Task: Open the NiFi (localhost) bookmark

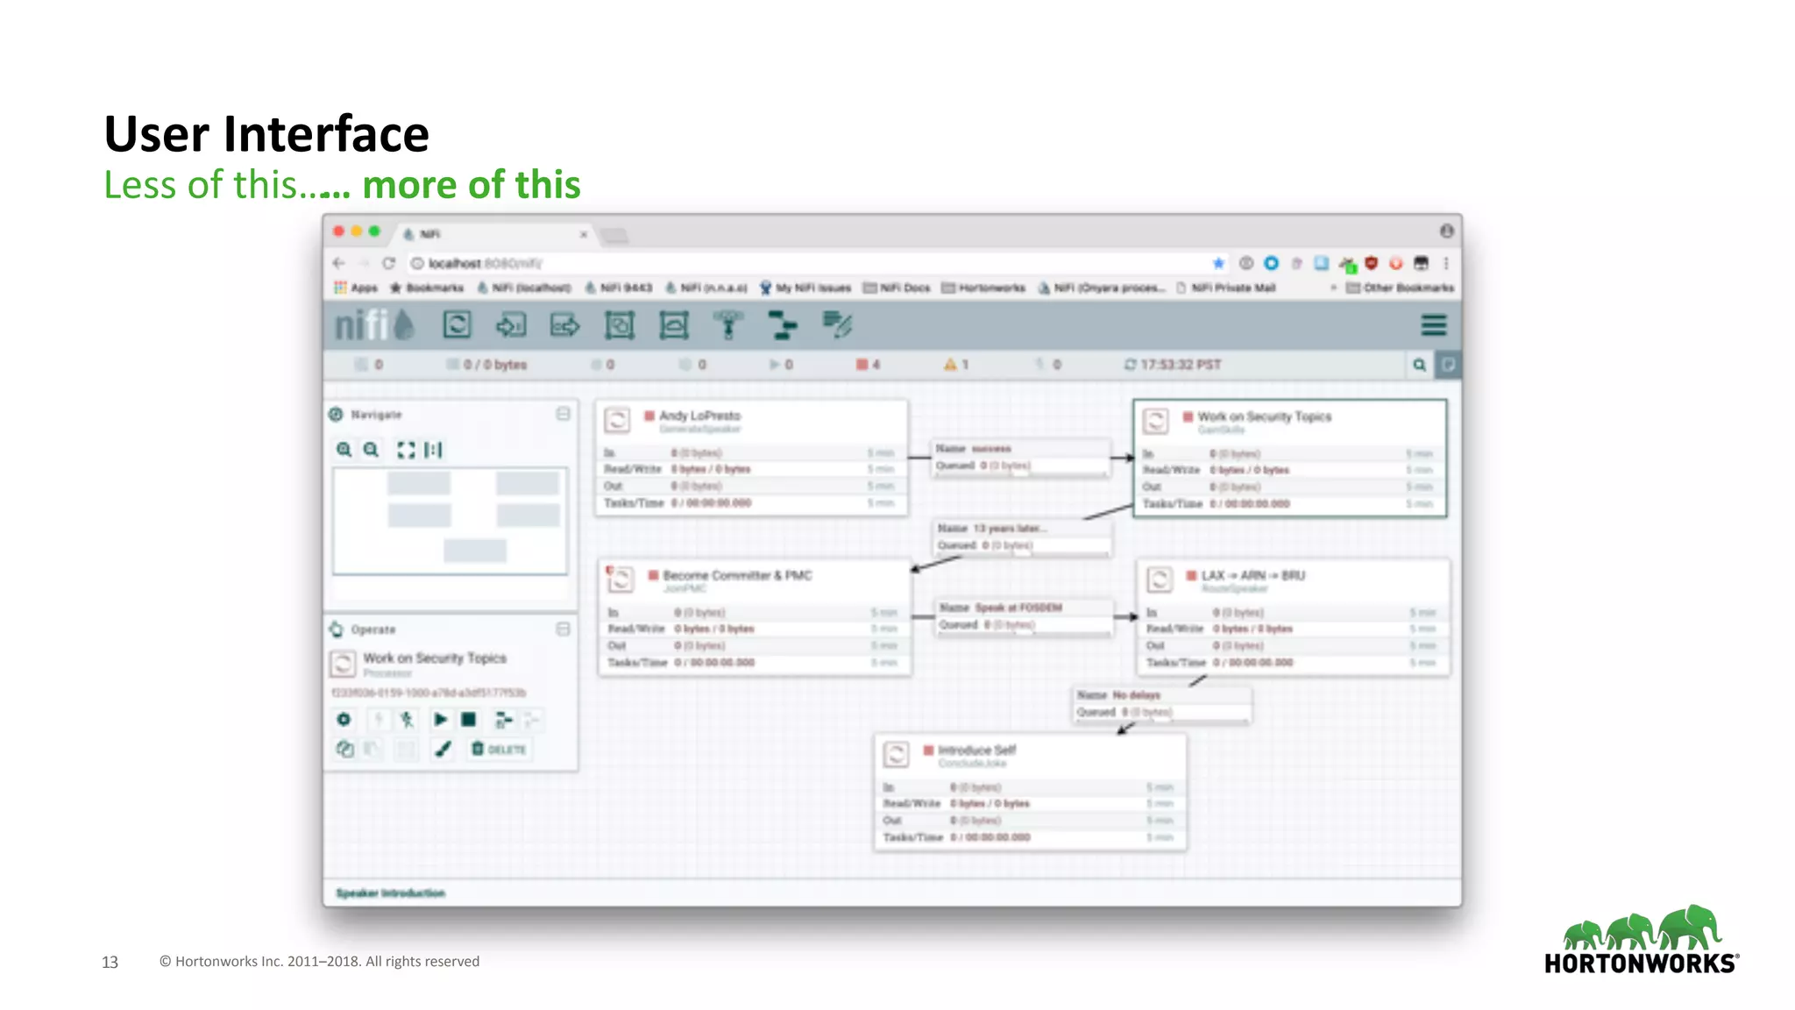Action: click(524, 288)
